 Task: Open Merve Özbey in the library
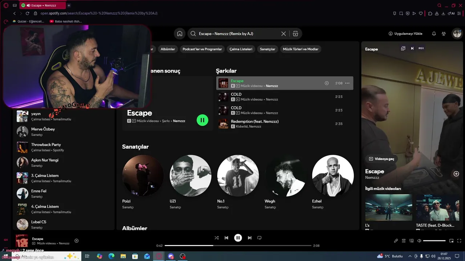(64, 132)
